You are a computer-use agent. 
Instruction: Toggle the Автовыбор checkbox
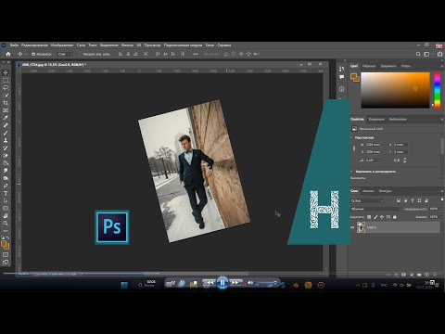pyautogui.click(x=33, y=54)
